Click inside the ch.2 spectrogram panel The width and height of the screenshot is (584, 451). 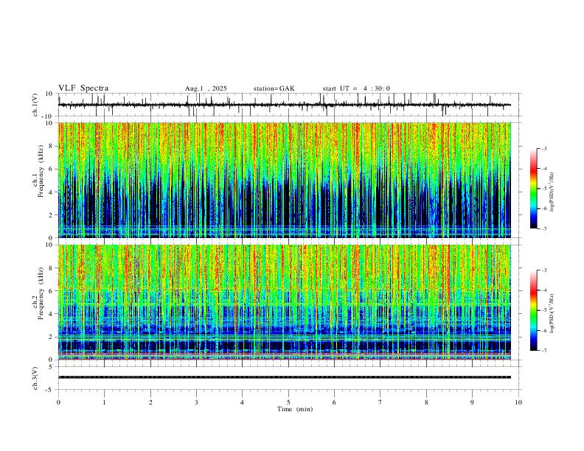click(284, 302)
